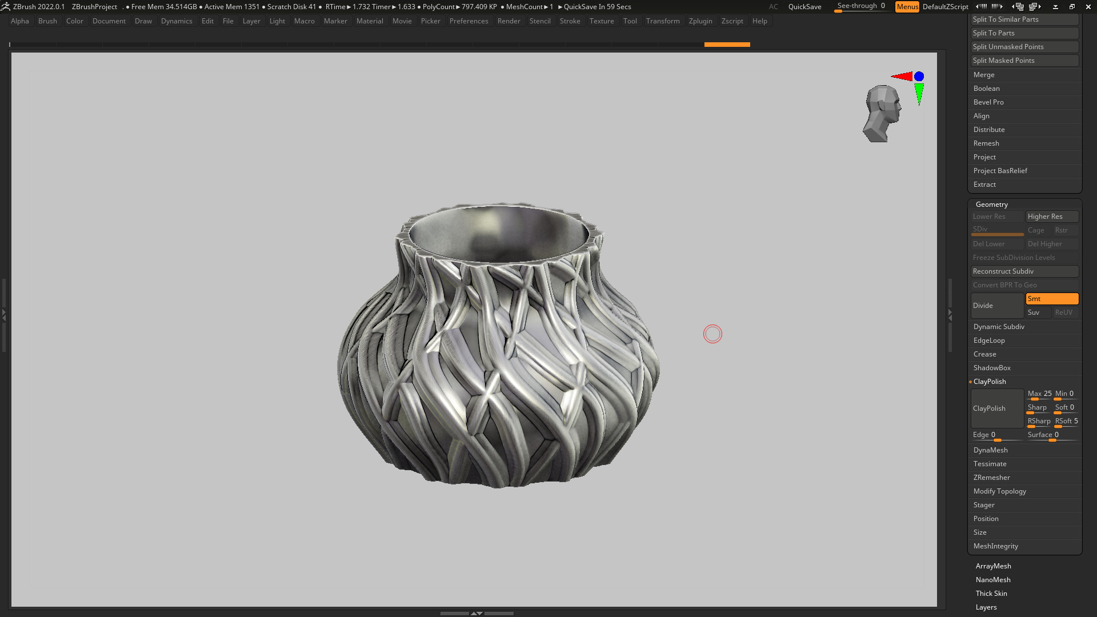Toggle the Smt smooth option

pos(1052,299)
